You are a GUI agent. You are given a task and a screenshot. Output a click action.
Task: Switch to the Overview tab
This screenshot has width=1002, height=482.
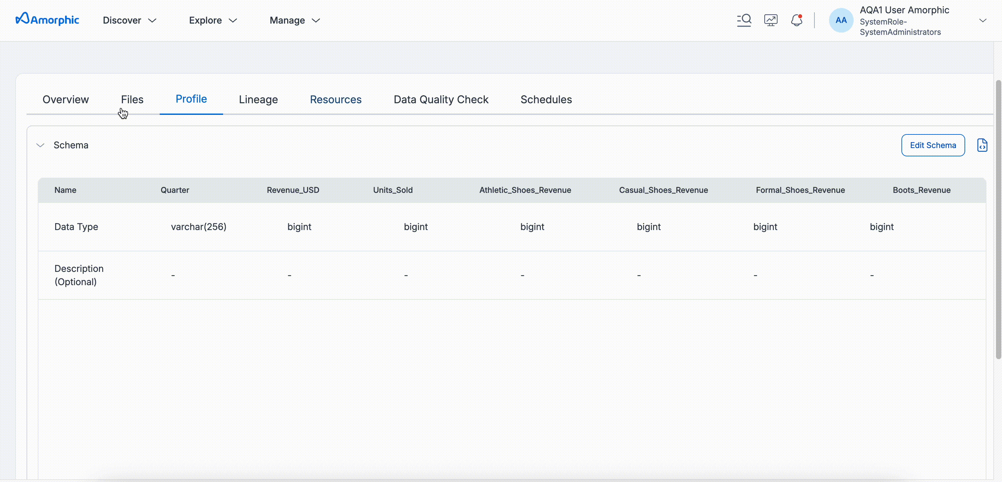coord(66,100)
